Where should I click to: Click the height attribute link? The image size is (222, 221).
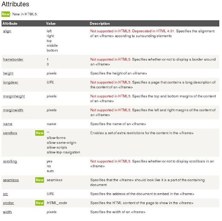point(8,73)
